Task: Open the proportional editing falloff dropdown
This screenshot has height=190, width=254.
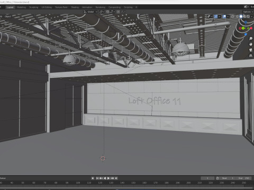Action: [x=123, y=12]
